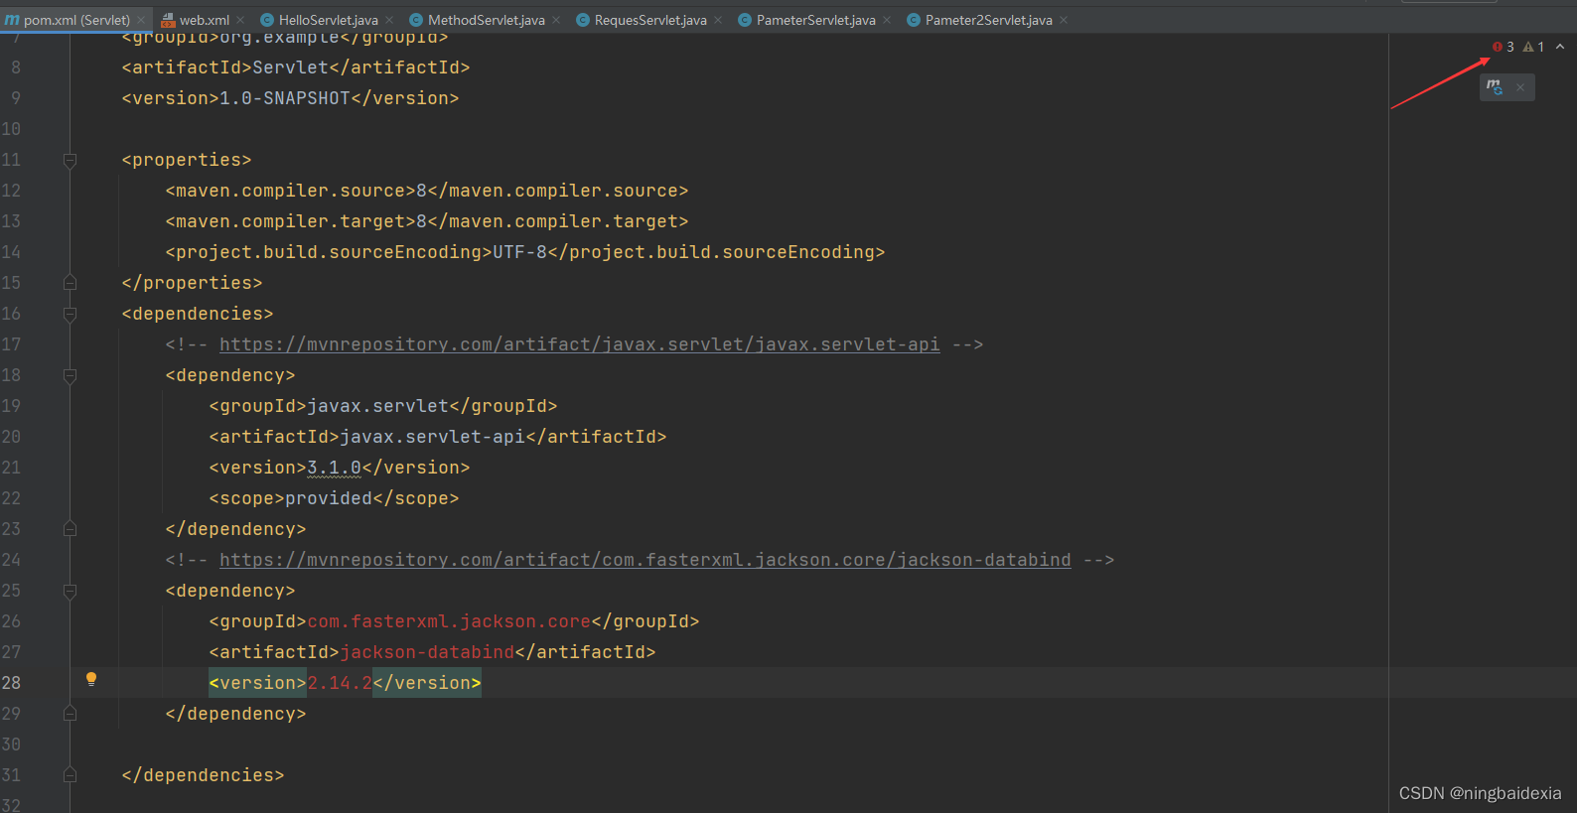This screenshot has width=1577, height=813.
Task: Fold the first dependency block at line 18
Action: tap(70, 375)
